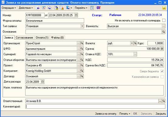Click magnifier icon next to Проект
The image size is (168, 117).
tap(82, 65)
